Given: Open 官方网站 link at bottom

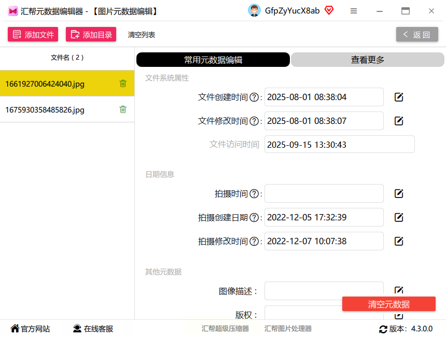Looking at the screenshot, I should pyautogui.click(x=30, y=329).
